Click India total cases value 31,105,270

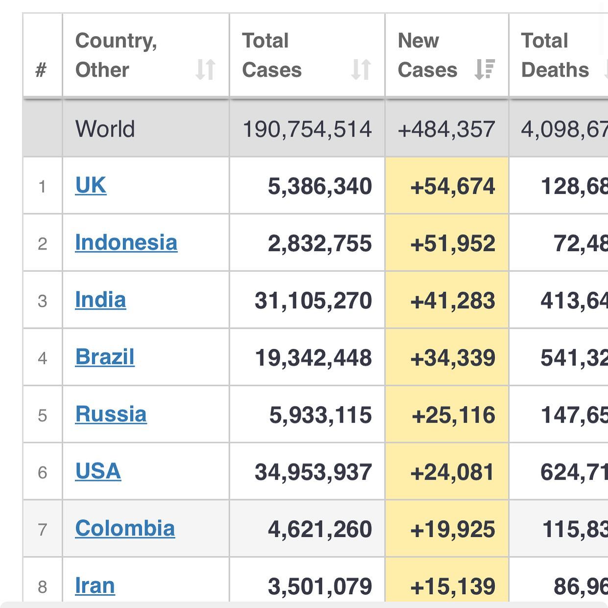point(313,301)
